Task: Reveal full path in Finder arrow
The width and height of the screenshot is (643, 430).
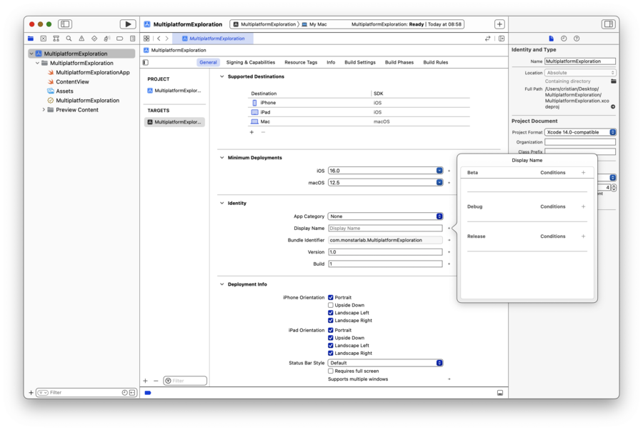Action: tap(613, 106)
